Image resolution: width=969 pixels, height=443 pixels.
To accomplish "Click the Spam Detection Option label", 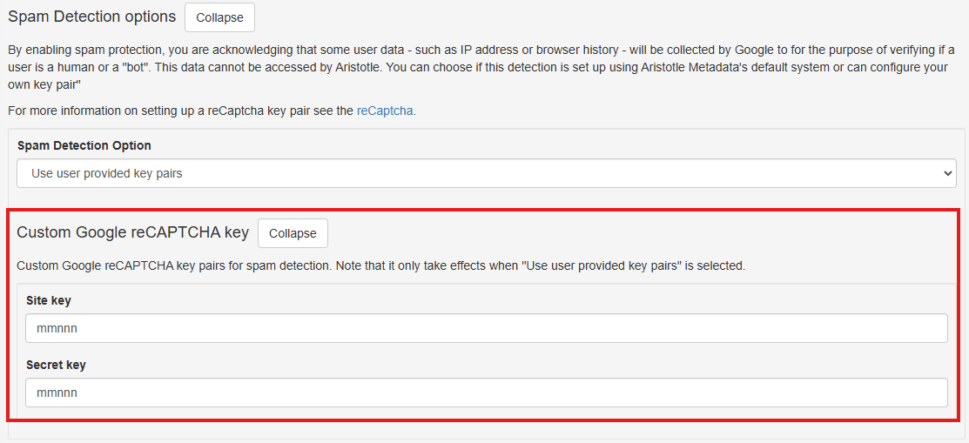I will [84, 145].
